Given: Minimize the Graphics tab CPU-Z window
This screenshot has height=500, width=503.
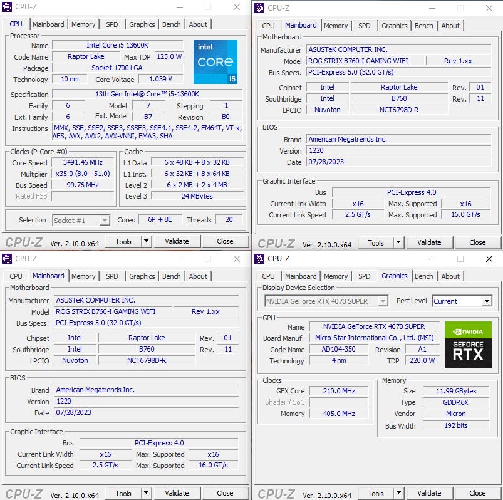Looking at the screenshot, I should (432, 259).
